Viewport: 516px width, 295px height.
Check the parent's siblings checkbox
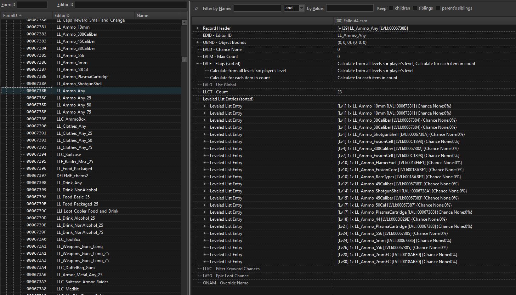[438, 8]
